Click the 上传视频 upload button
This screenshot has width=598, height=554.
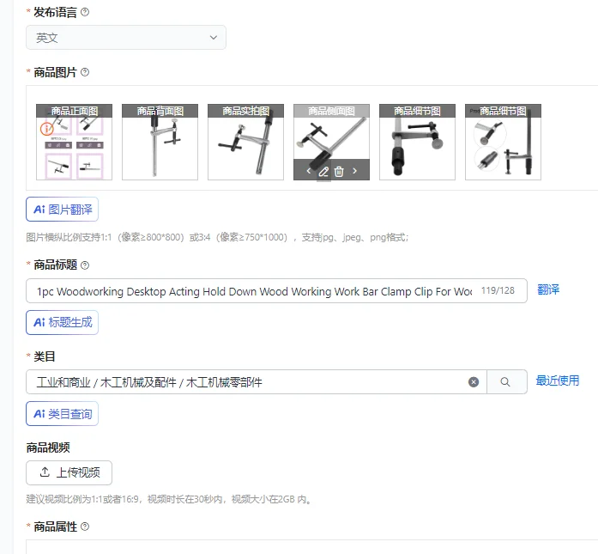[x=69, y=472]
